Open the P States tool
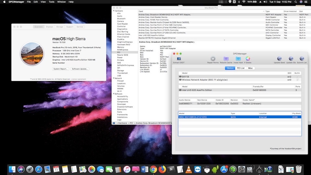Image resolution: width=311 pixels, height=175 pixels. [x=248, y=59]
